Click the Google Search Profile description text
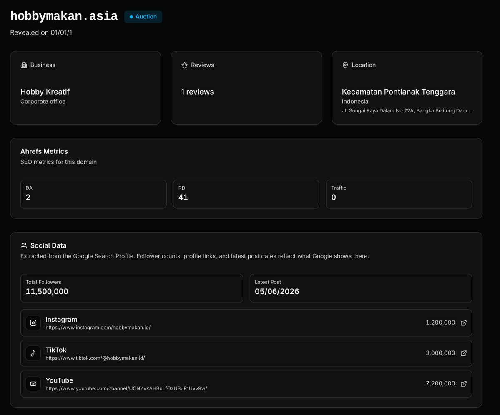Image resolution: width=500 pixels, height=415 pixels. (194, 256)
